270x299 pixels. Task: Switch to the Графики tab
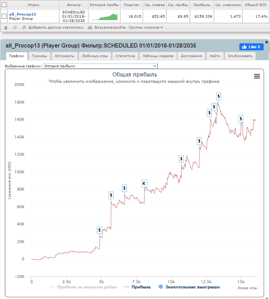click(17, 56)
